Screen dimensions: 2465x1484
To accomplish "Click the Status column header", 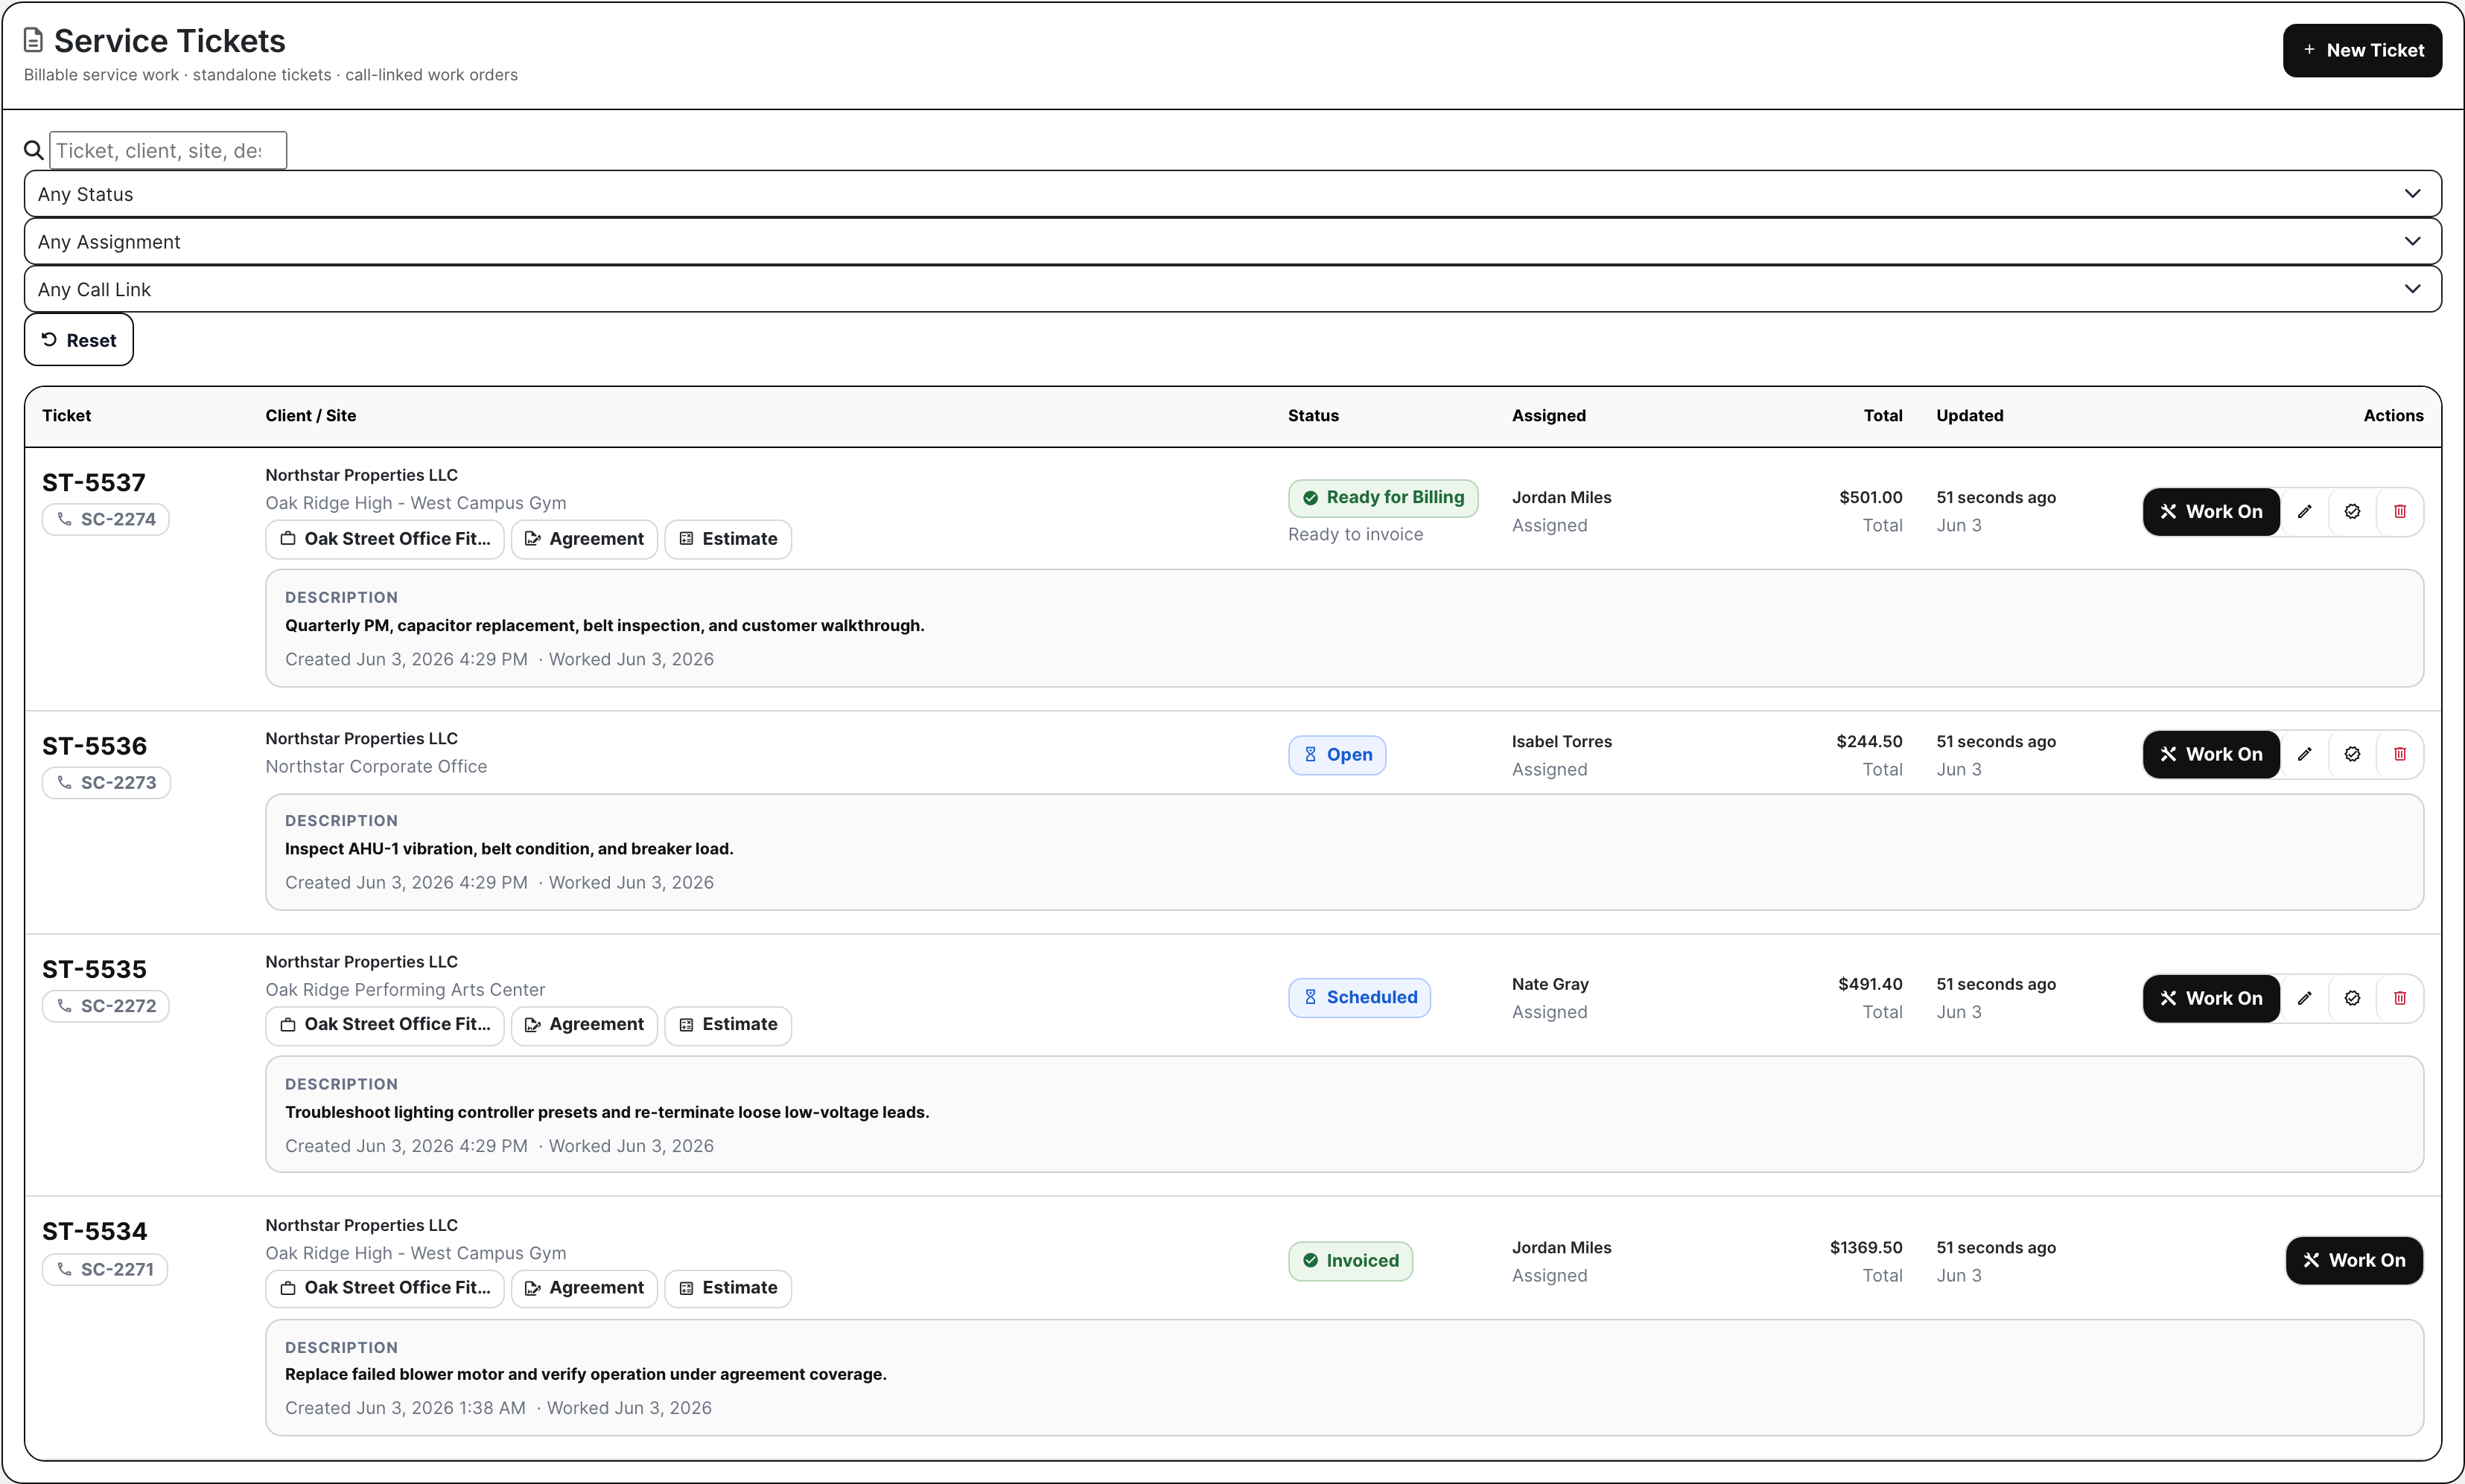I will coord(1312,416).
